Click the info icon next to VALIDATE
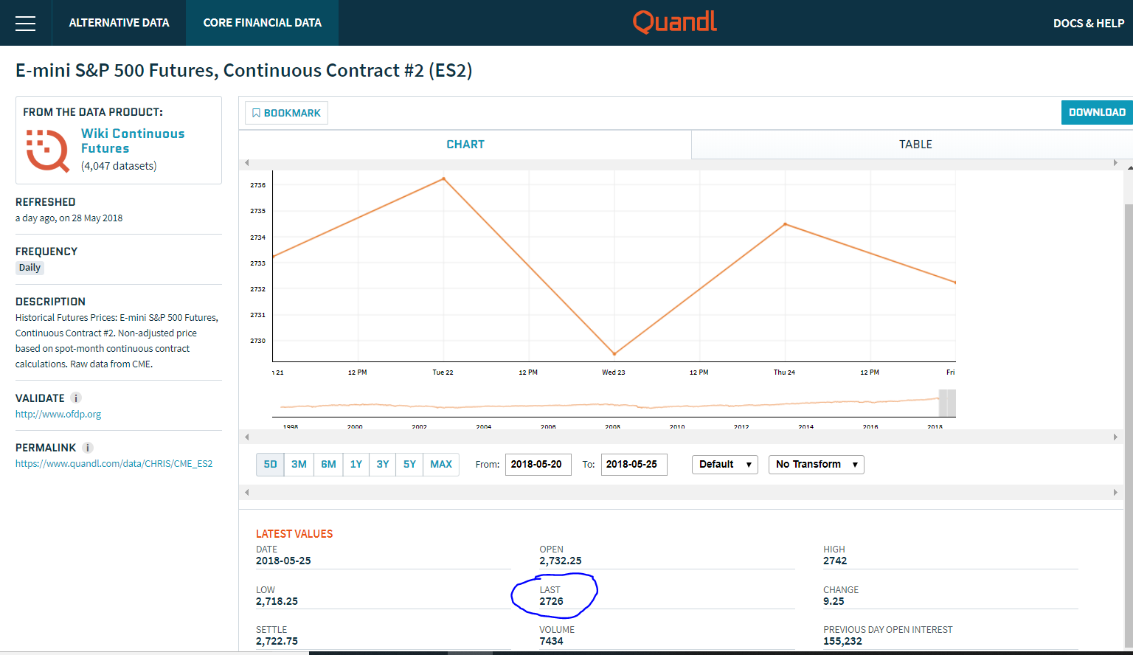Image resolution: width=1133 pixels, height=655 pixels. [x=76, y=398]
